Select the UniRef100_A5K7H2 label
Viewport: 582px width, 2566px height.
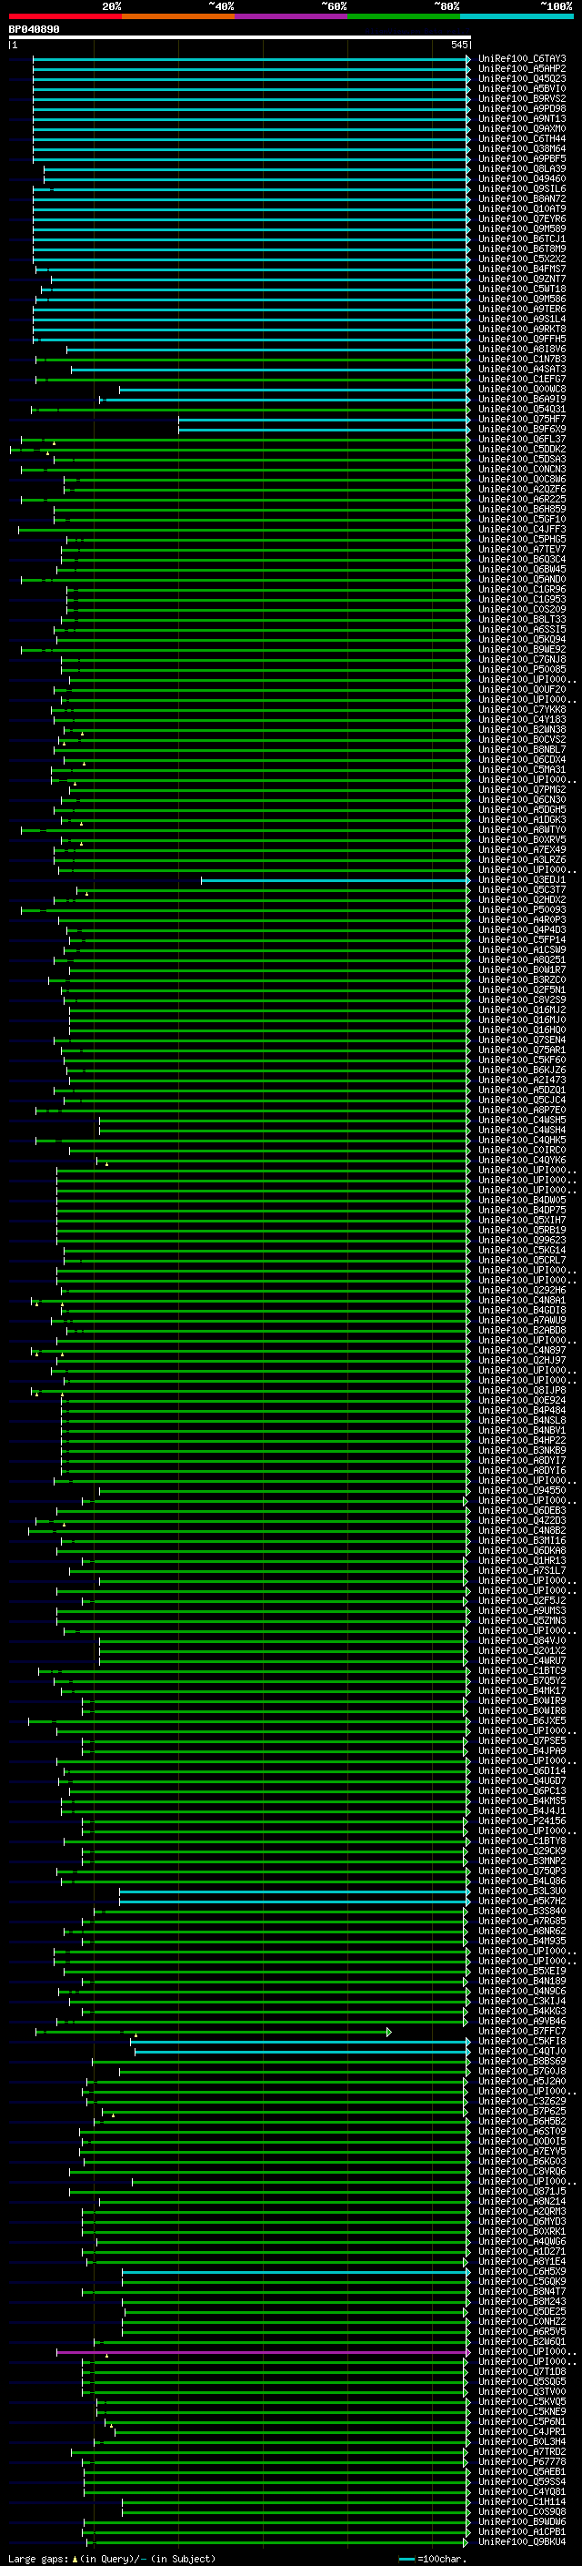[x=521, y=1901]
